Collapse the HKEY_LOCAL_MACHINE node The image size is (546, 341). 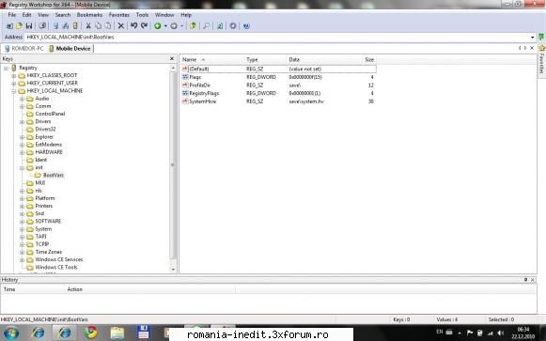click(x=14, y=91)
